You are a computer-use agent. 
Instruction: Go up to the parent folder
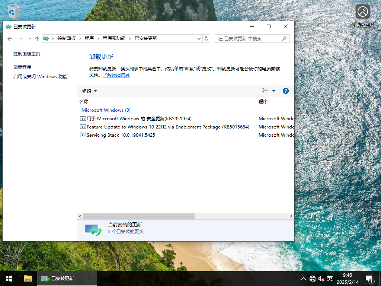pos(37,38)
